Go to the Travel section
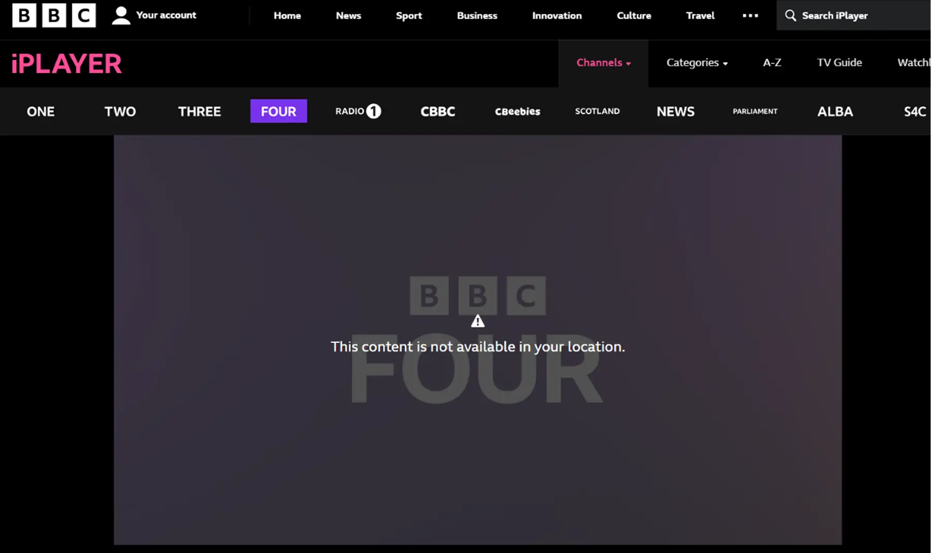 [x=701, y=15]
